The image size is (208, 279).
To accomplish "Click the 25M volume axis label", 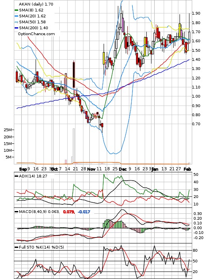I will point(8,130).
